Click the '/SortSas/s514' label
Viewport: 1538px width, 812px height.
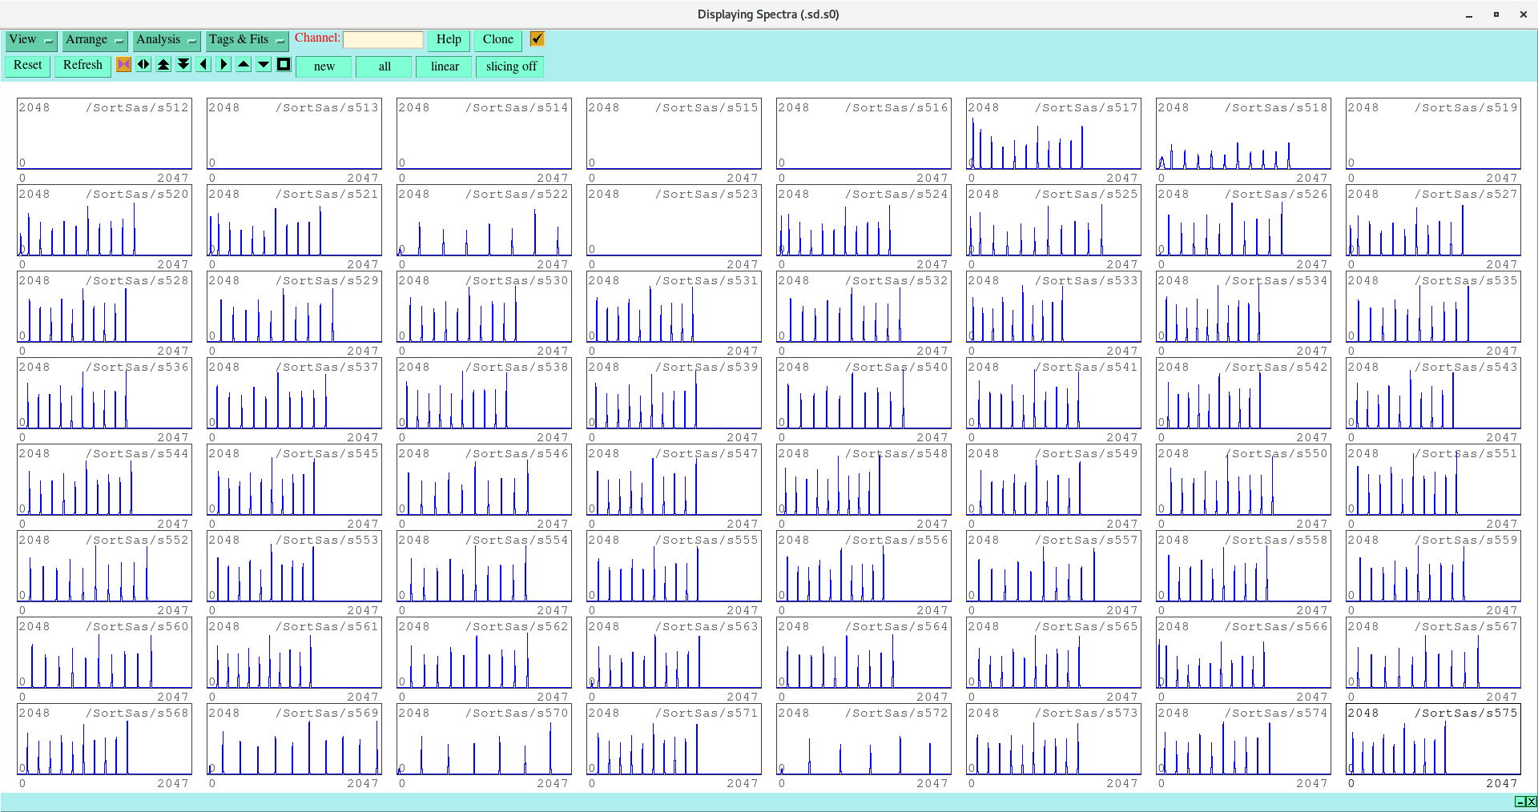coord(517,107)
